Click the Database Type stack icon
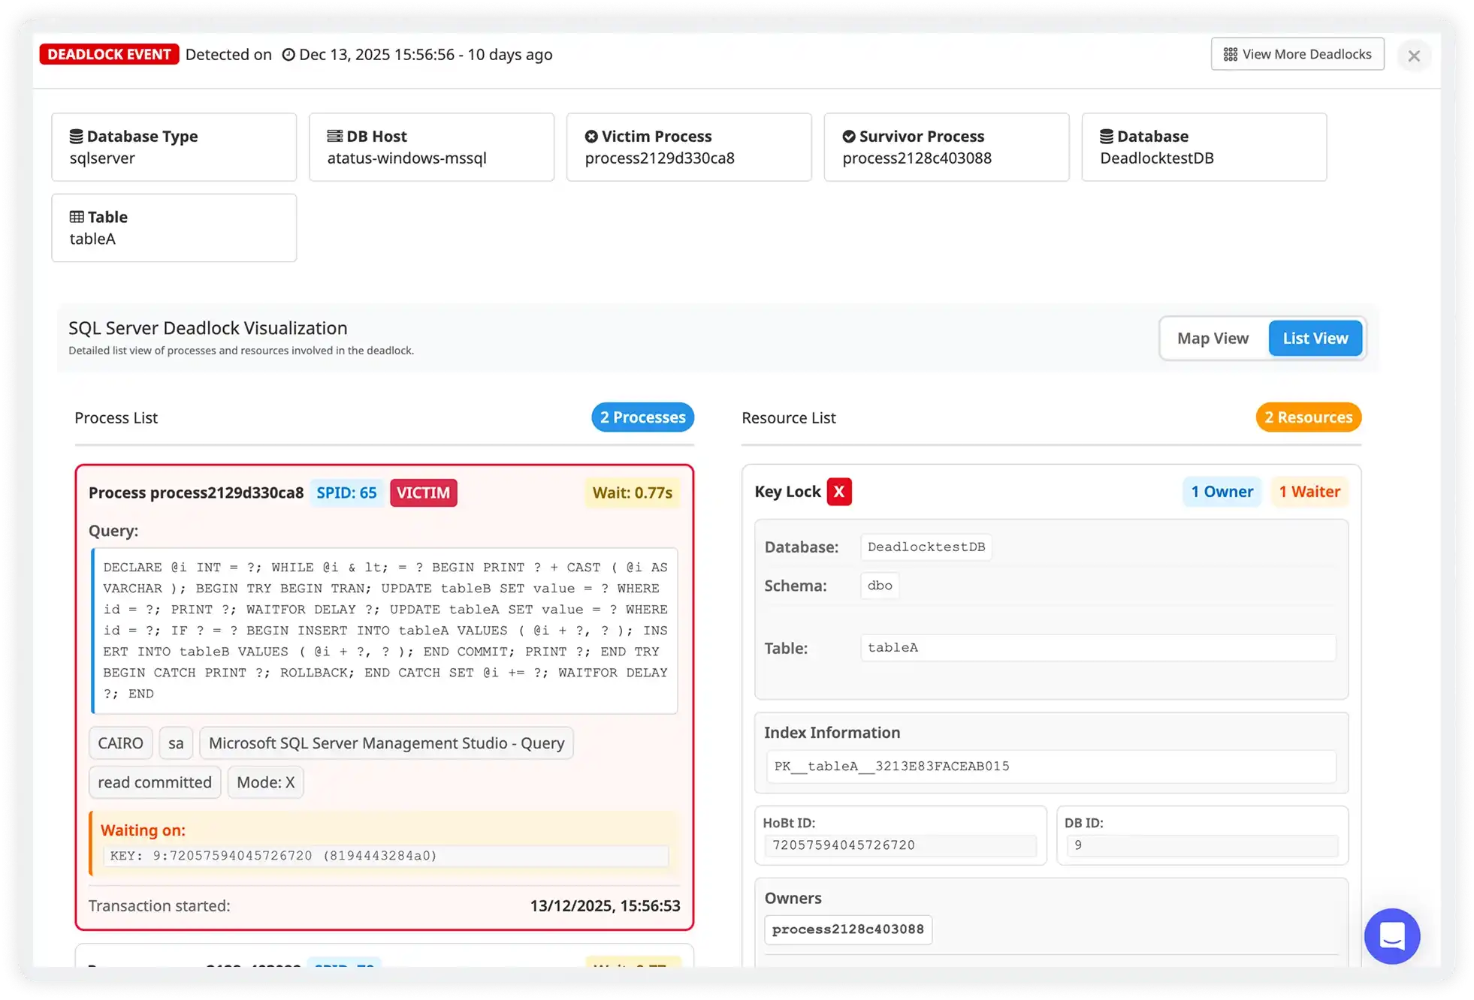 tap(77, 137)
